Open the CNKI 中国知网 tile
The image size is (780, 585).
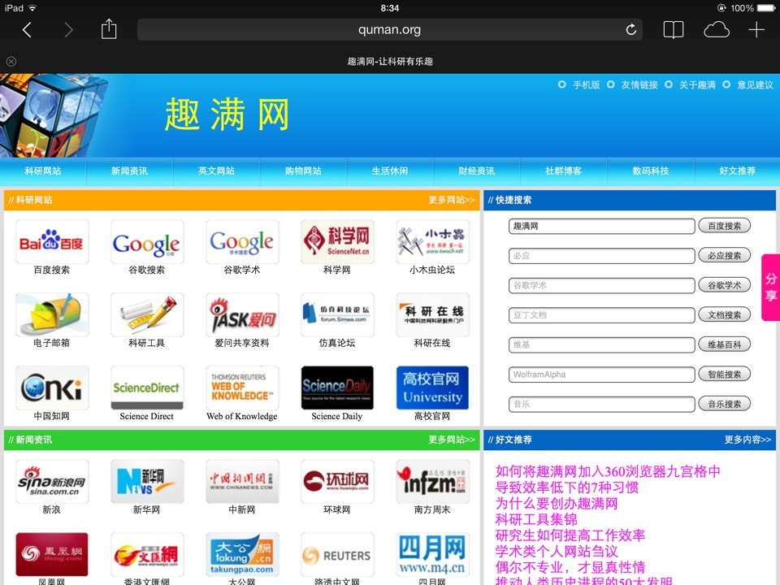tap(52, 388)
